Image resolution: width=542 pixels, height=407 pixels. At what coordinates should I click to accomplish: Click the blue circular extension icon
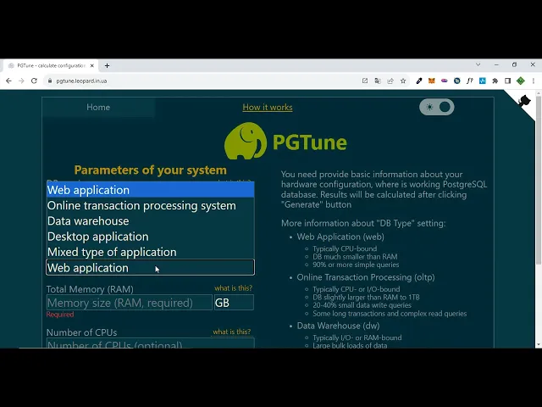tap(457, 81)
